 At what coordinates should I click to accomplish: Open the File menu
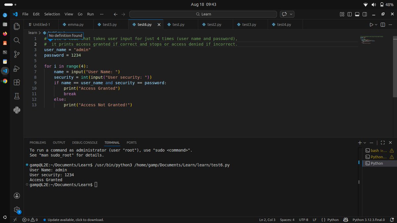(25, 14)
